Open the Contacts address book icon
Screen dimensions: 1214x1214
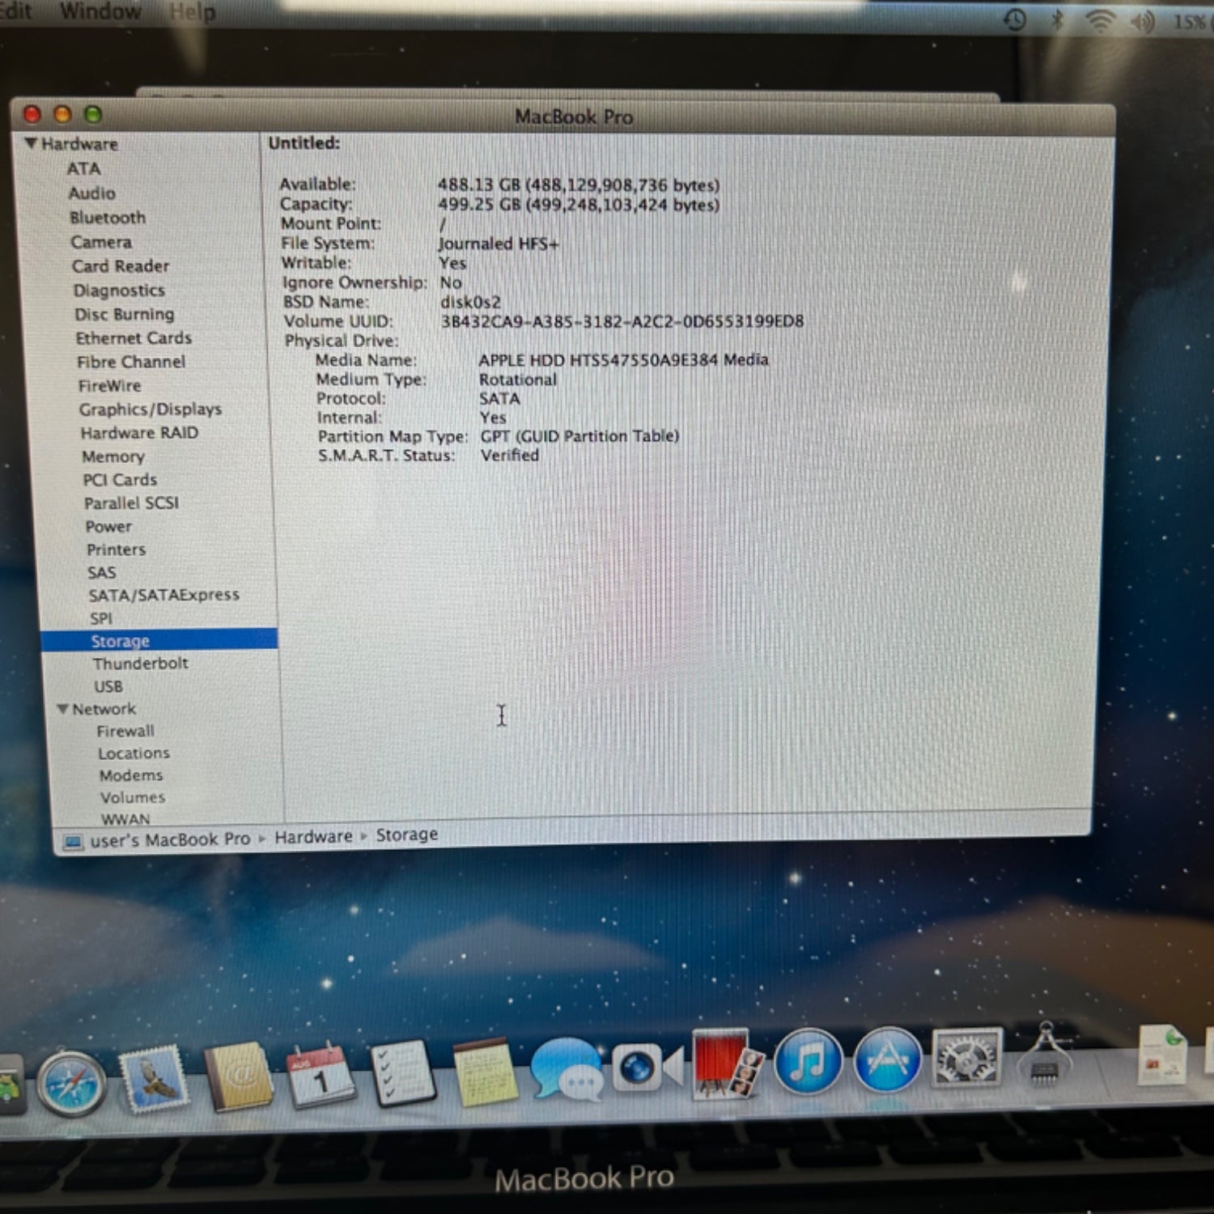click(238, 1076)
